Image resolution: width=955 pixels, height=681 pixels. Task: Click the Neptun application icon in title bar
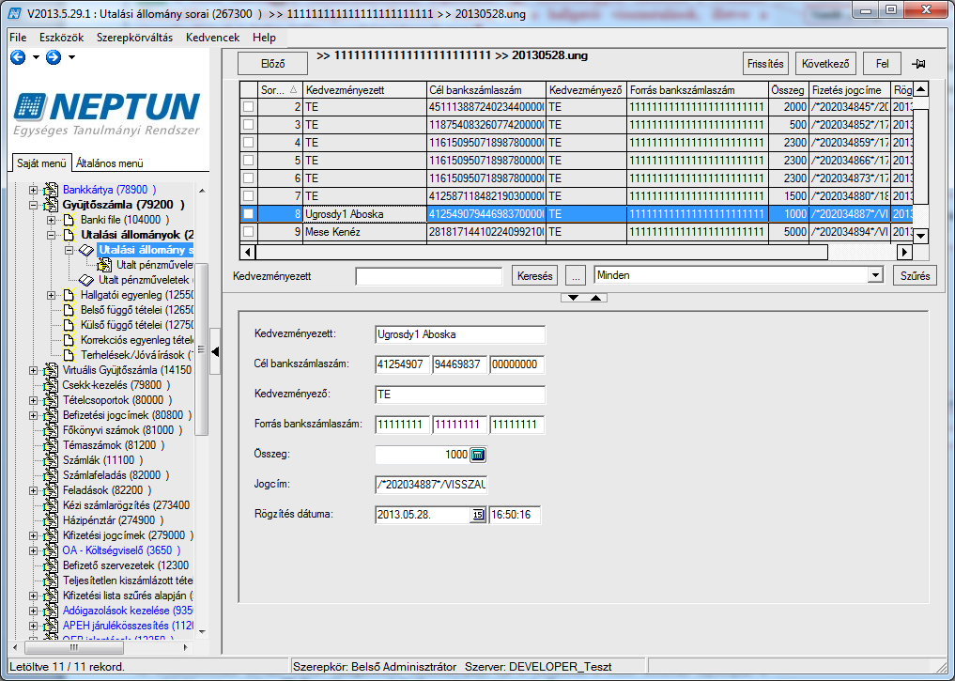pyautogui.click(x=15, y=13)
